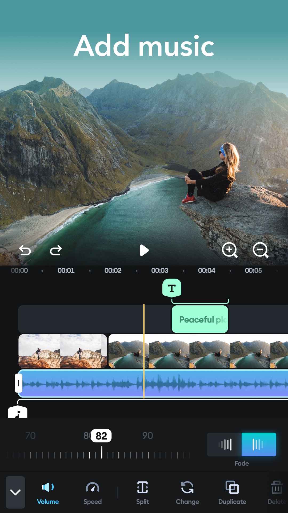Click the redo arrow icon
Viewport: 288px width, 513px height.
(56, 250)
